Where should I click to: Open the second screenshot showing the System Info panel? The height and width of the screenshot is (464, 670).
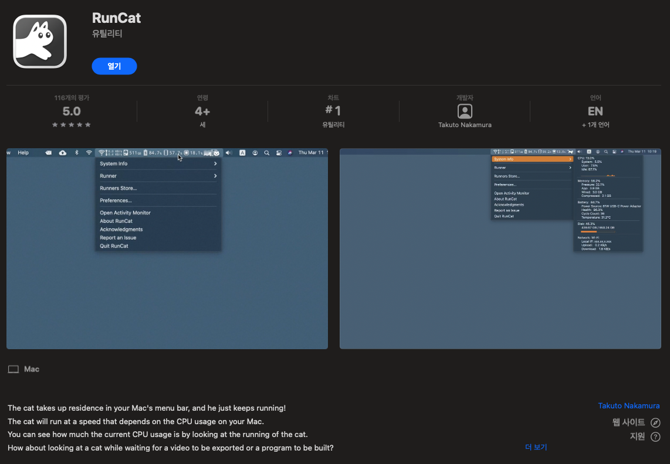[x=500, y=248]
